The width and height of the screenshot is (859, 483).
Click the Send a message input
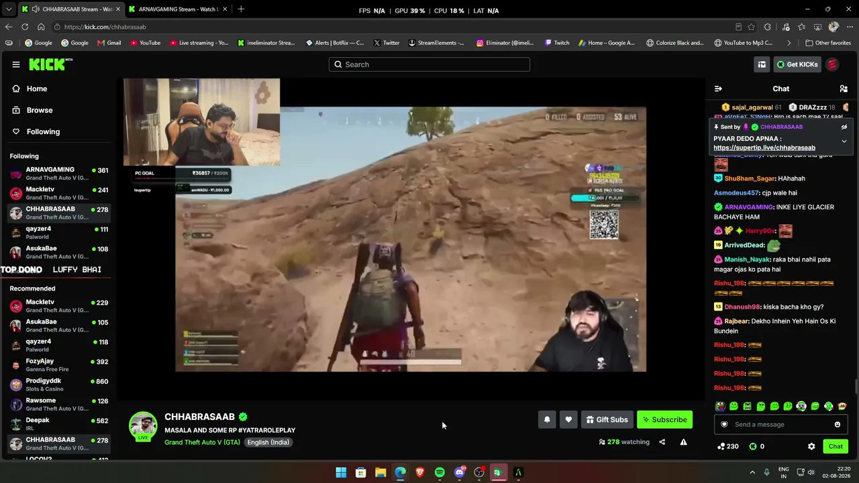pos(782,424)
